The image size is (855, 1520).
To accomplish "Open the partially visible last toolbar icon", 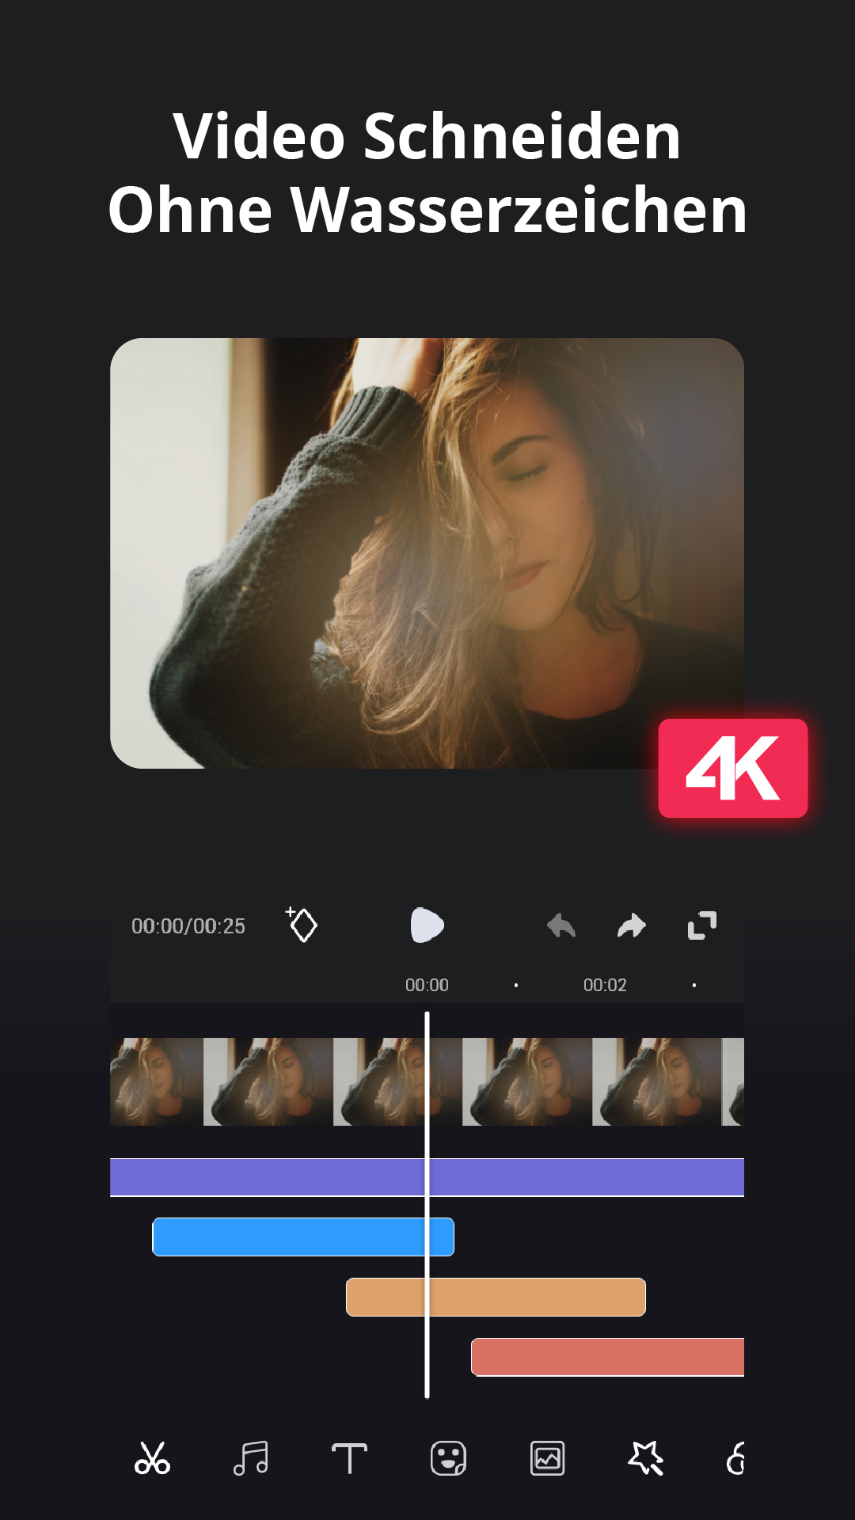I will 735,1458.
